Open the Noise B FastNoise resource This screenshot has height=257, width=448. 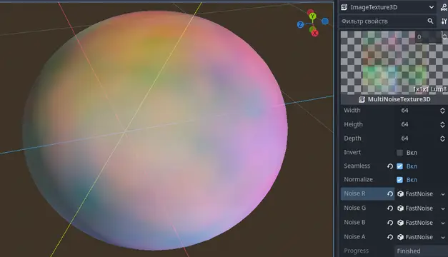(415, 223)
